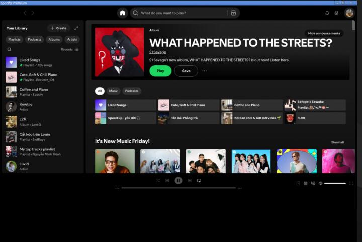Skip to the next track
Image resolution: width=362 pixels, height=242 pixels.
coord(190,180)
